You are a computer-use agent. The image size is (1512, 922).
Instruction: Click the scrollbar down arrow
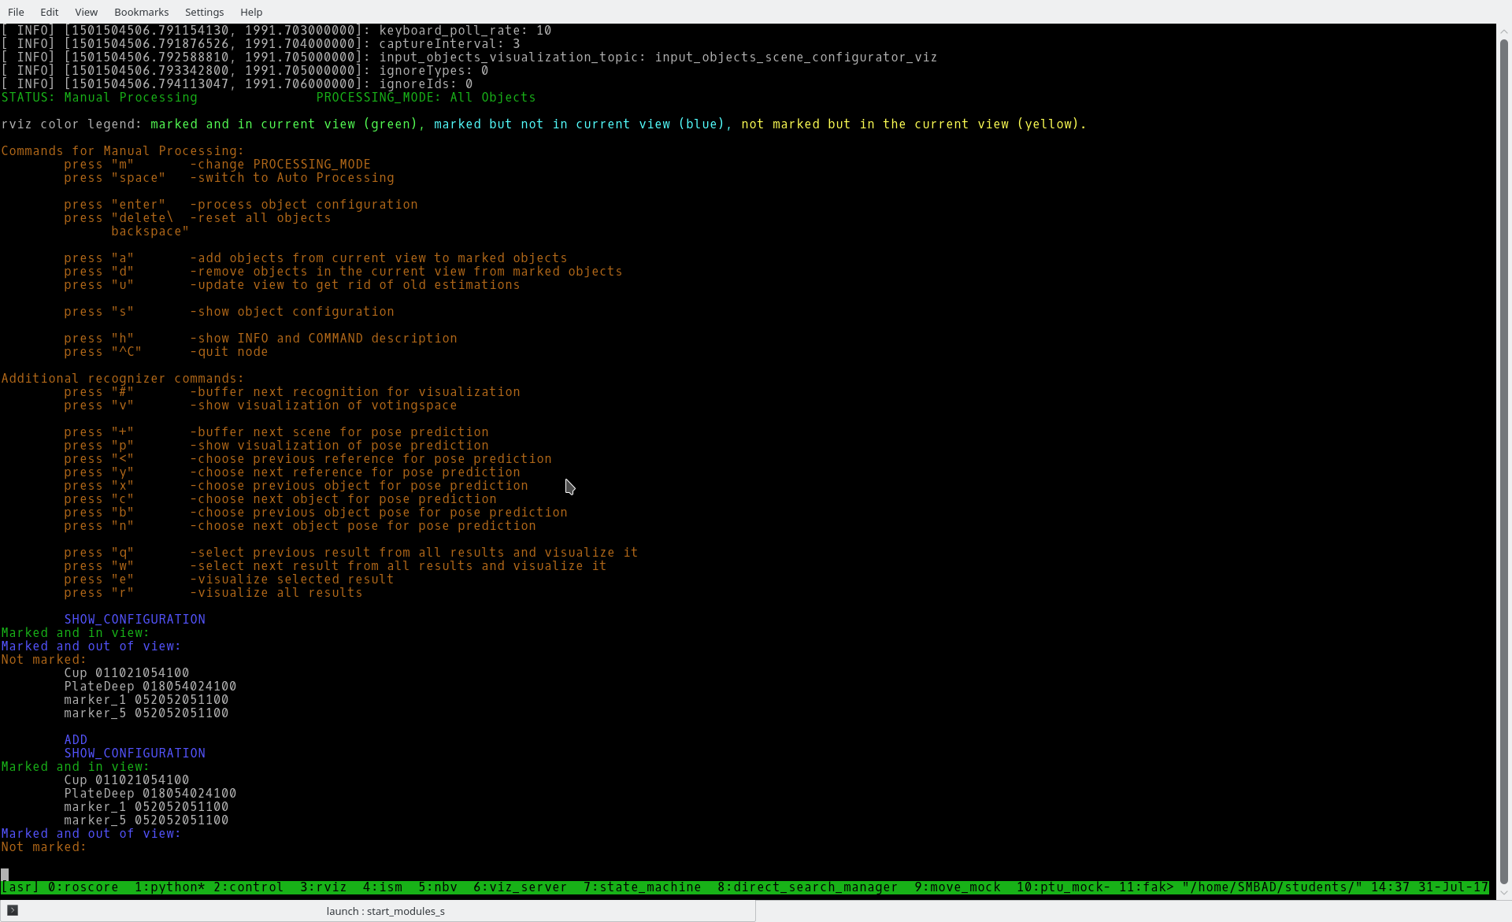1503,892
